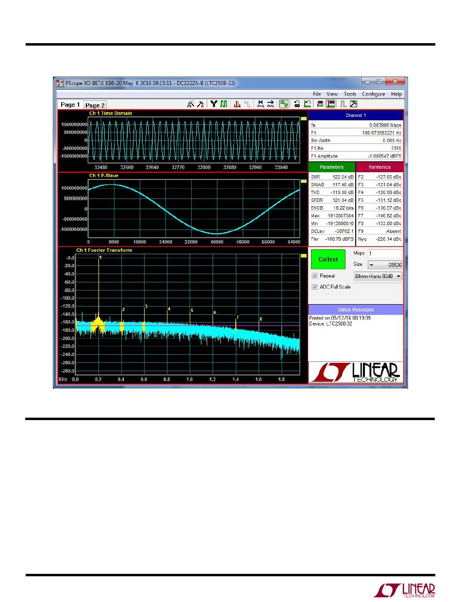
Task: Click the F1 frequency 199.973583221 Hz
Action: [x=382, y=132]
